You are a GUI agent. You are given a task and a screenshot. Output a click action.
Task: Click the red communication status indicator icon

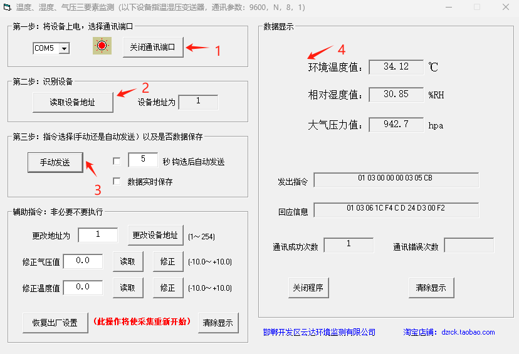[x=102, y=46]
